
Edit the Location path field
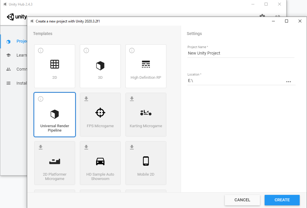pyautogui.click(x=236, y=81)
